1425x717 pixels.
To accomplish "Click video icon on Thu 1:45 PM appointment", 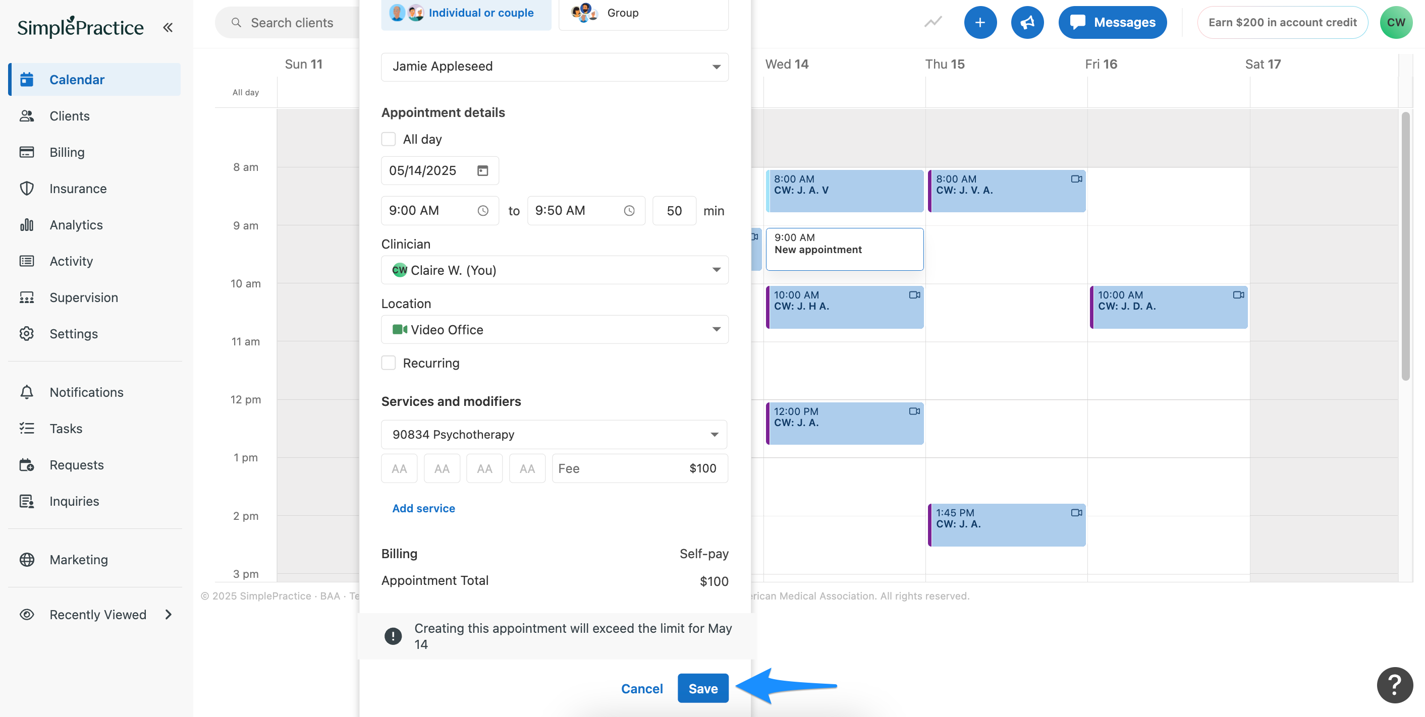I will (1076, 512).
